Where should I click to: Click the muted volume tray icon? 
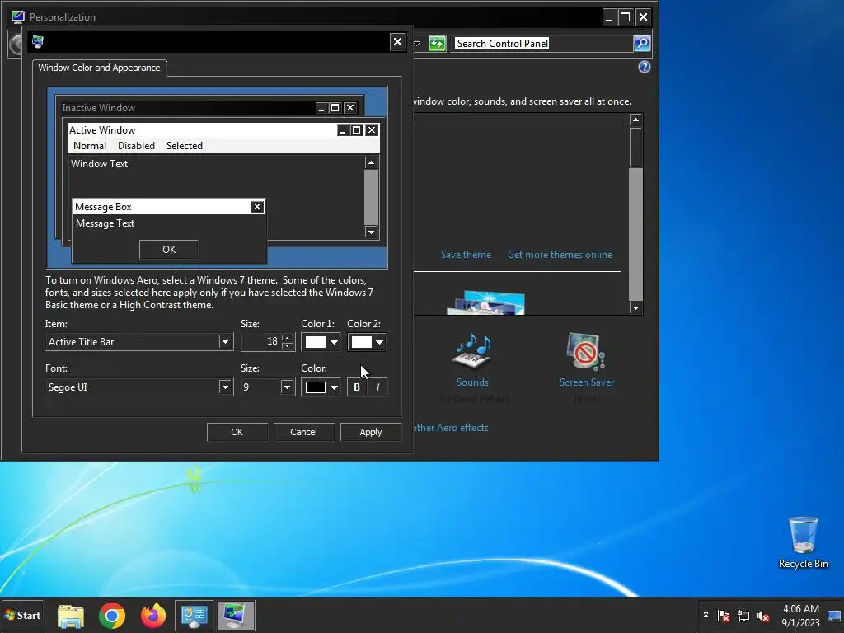[x=762, y=615]
